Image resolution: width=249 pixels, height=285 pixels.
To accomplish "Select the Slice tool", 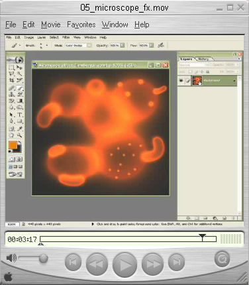I will click(19, 80).
